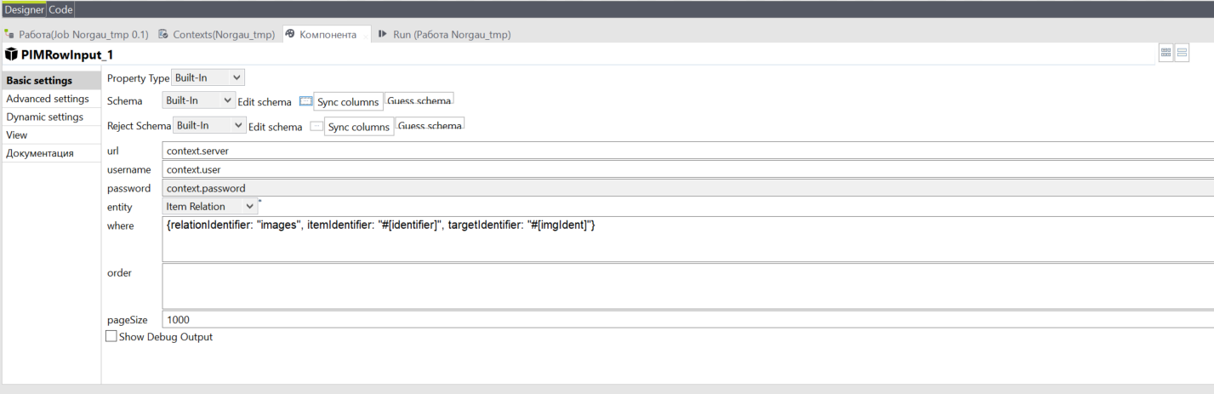Image resolution: width=1214 pixels, height=394 pixels.
Task: Open Edit schema dialog for Schema row
Action: coord(306,101)
